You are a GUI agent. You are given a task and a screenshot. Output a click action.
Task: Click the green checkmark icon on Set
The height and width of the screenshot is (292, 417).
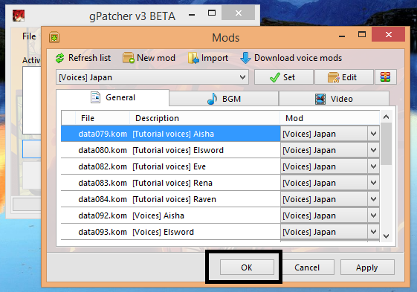tap(275, 77)
